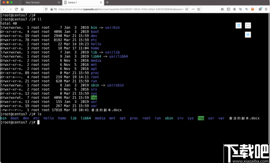Click 'hello' in the ll listing
Viewport: 270px width, 163px height.
(96, 44)
